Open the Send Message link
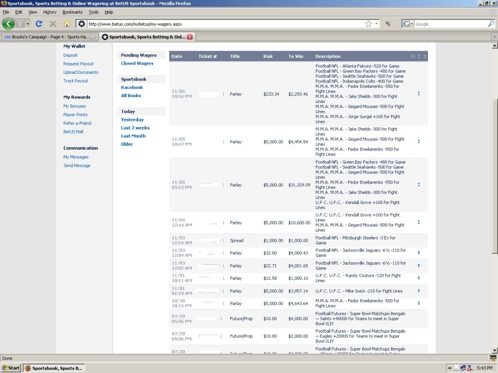 coord(77,166)
